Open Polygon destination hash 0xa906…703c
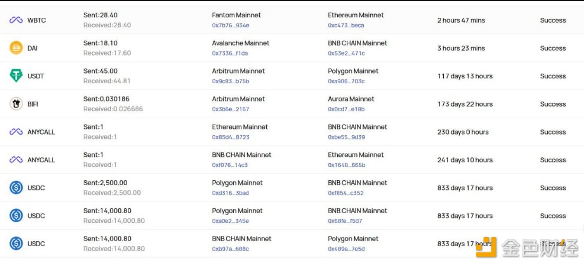Viewport: 584px width, 263px height. click(x=346, y=81)
